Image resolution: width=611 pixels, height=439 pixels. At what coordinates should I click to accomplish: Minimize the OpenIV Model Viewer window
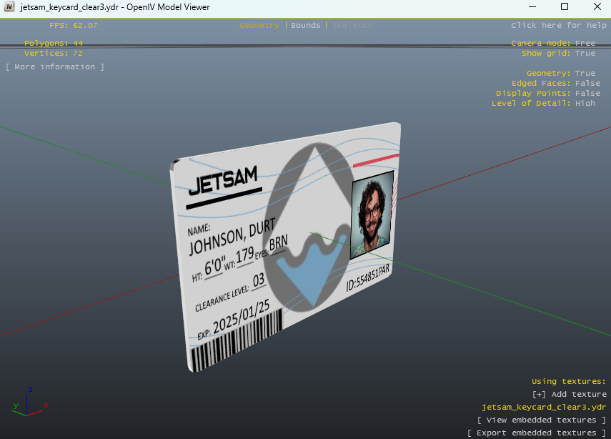click(x=532, y=7)
